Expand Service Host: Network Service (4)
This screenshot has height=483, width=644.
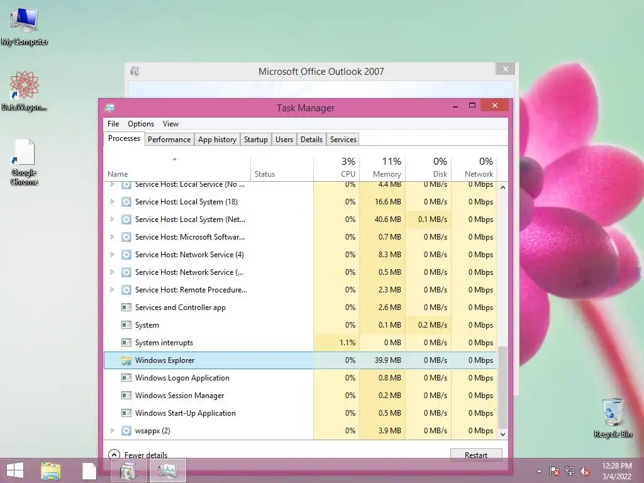(112, 255)
